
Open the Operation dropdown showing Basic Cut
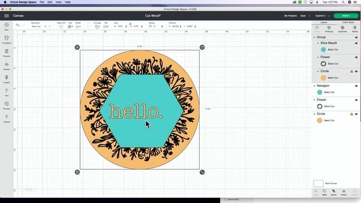(39, 27)
